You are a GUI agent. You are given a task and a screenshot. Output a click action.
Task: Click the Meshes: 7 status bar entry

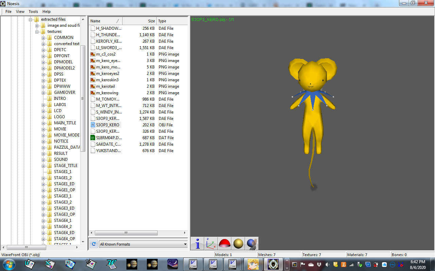[x=280, y=255]
